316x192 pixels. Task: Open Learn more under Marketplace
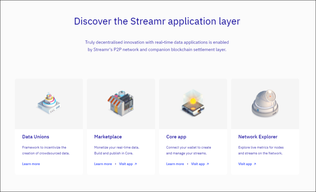click(103, 164)
